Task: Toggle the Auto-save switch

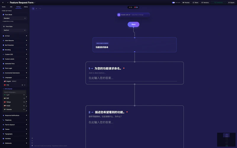Action: point(173,3)
